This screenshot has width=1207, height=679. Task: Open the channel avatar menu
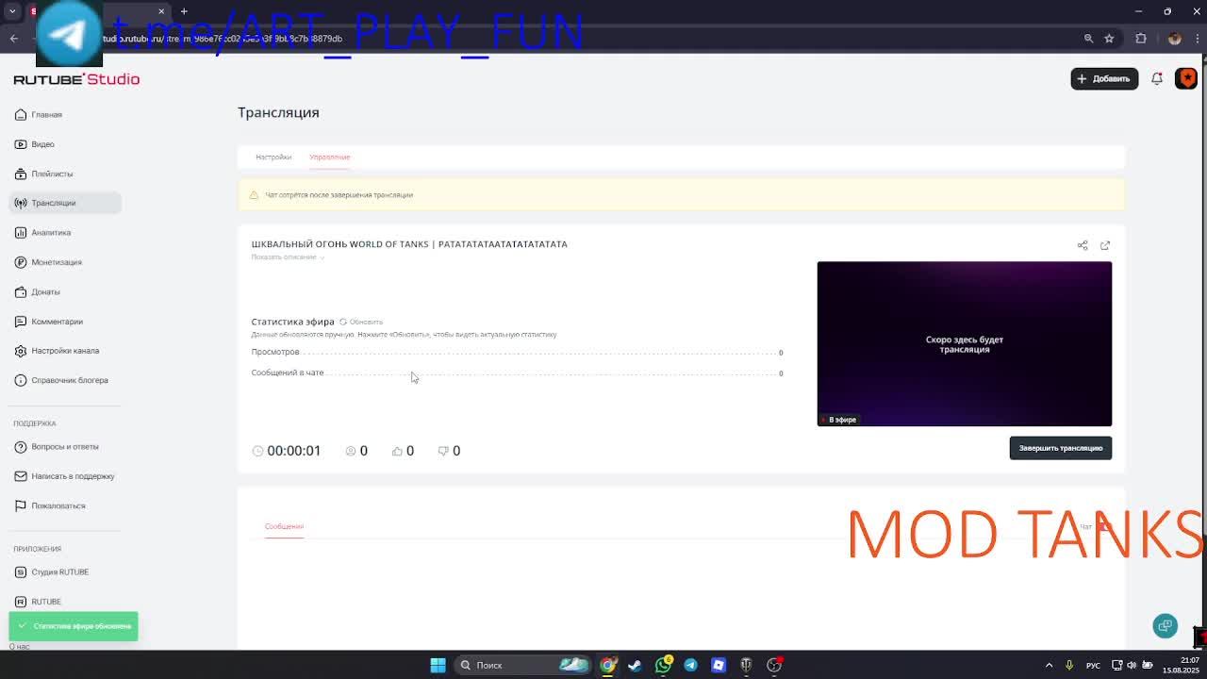(x=1186, y=78)
